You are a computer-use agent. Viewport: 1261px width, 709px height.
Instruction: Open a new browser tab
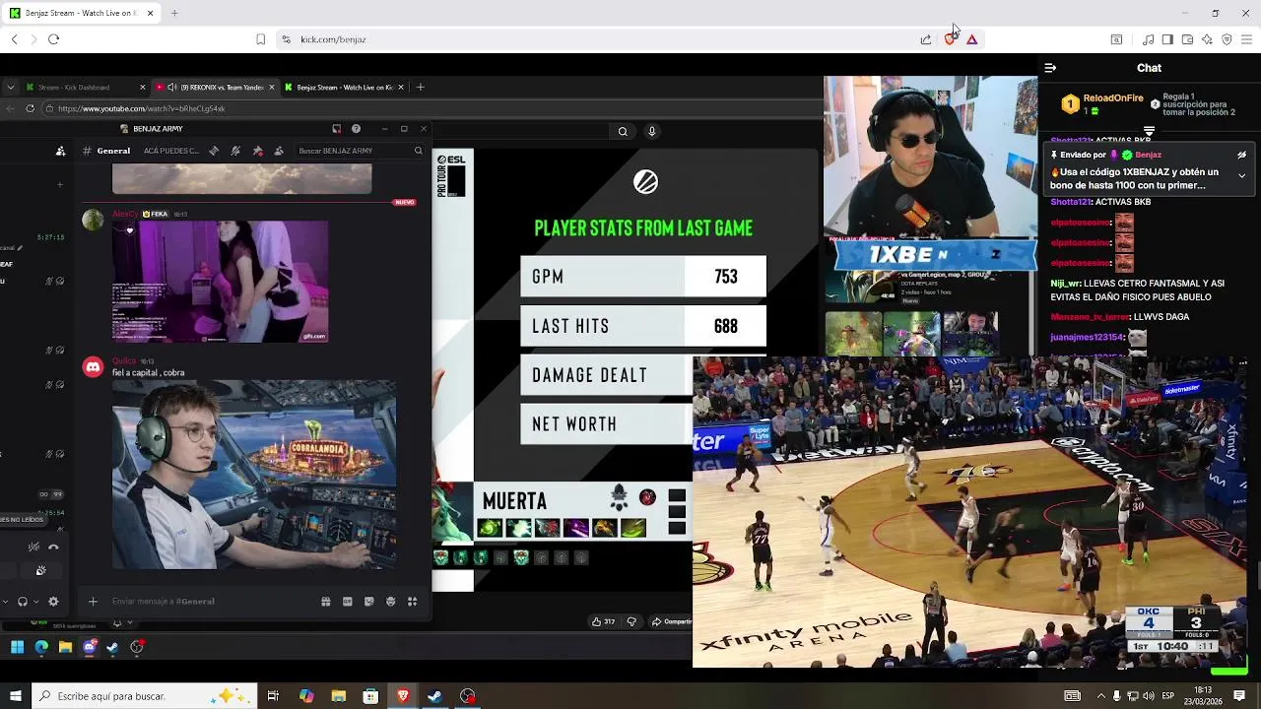[174, 13]
